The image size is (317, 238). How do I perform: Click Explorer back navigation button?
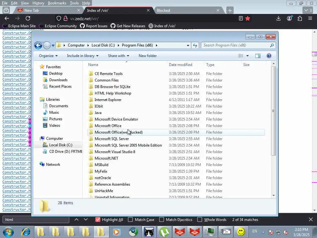point(38,45)
